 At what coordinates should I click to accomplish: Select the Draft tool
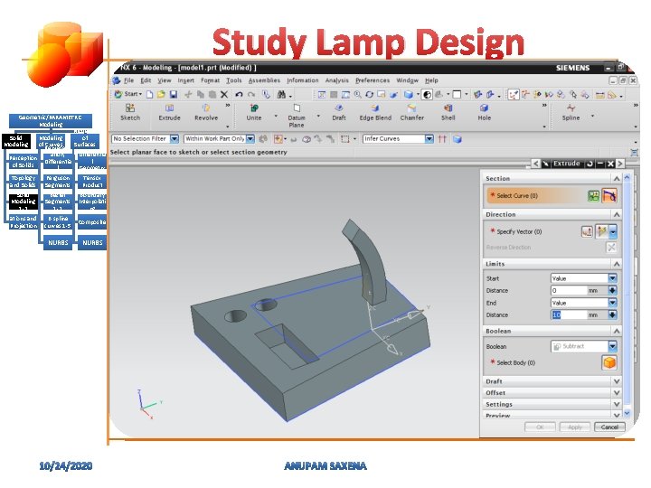coord(339,112)
